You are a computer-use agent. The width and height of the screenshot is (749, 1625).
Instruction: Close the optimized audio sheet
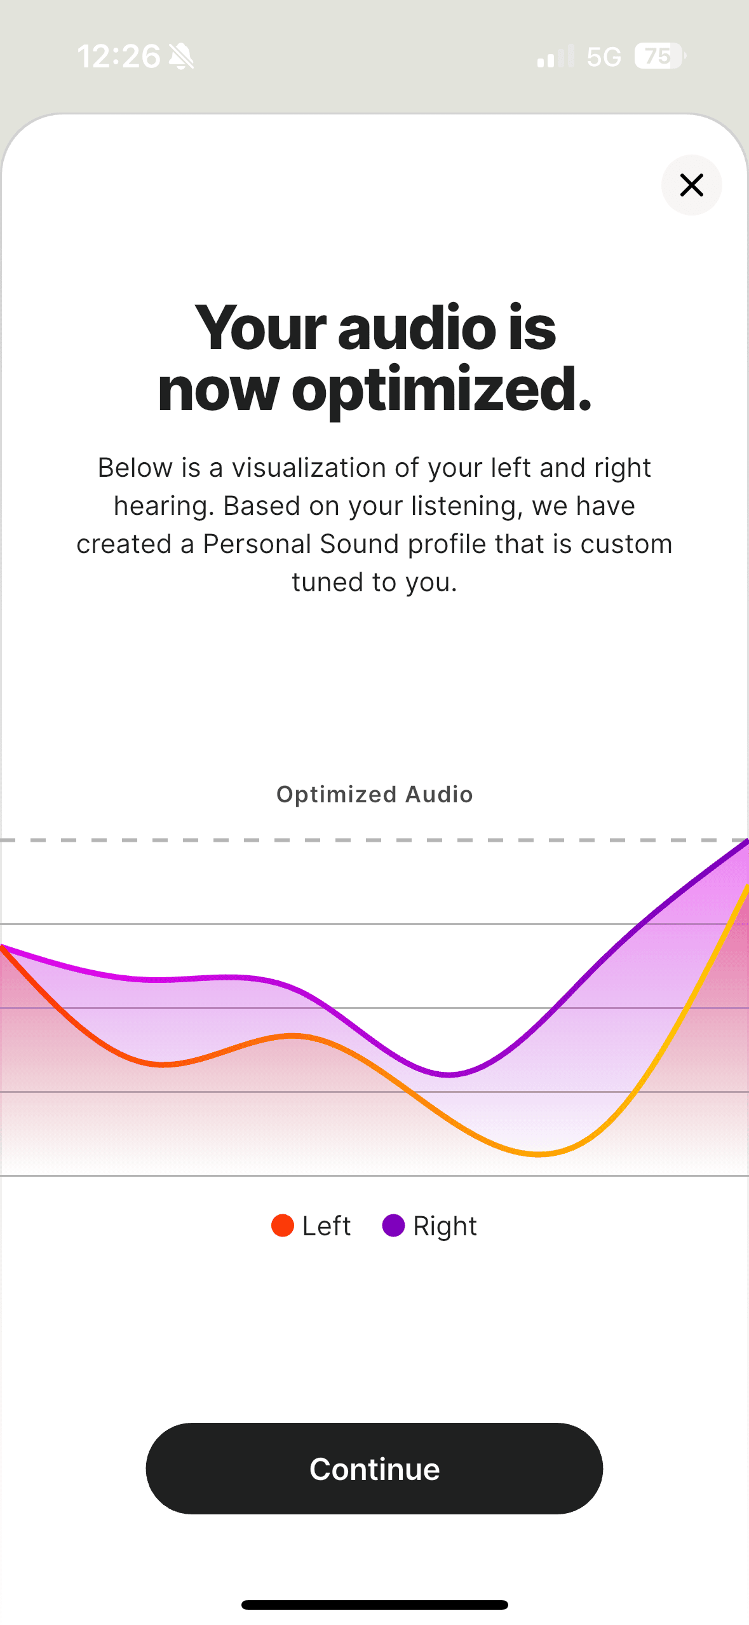[691, 185]
